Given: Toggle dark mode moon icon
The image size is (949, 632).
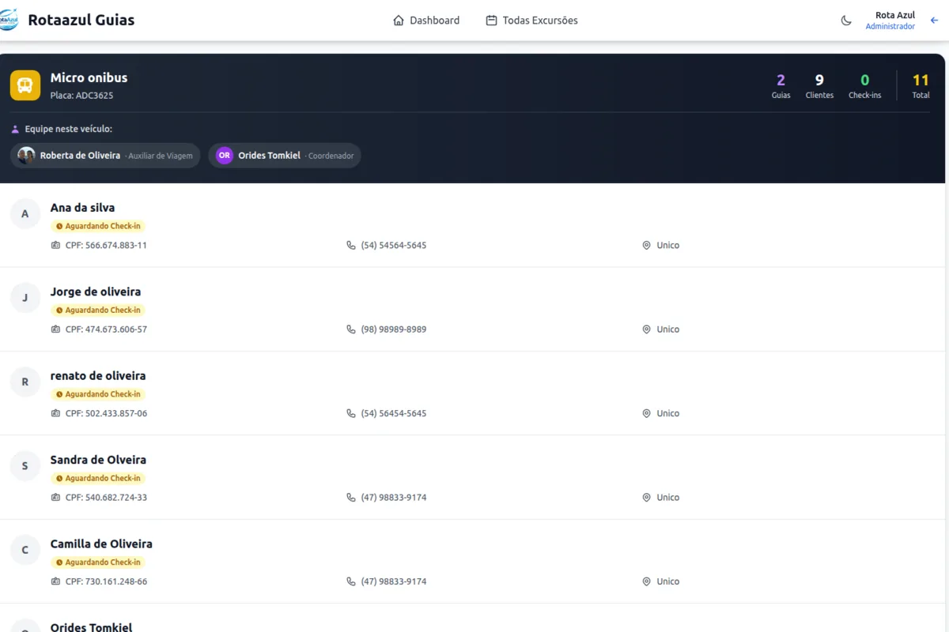Looking at the screenshot, I should 846,21.
